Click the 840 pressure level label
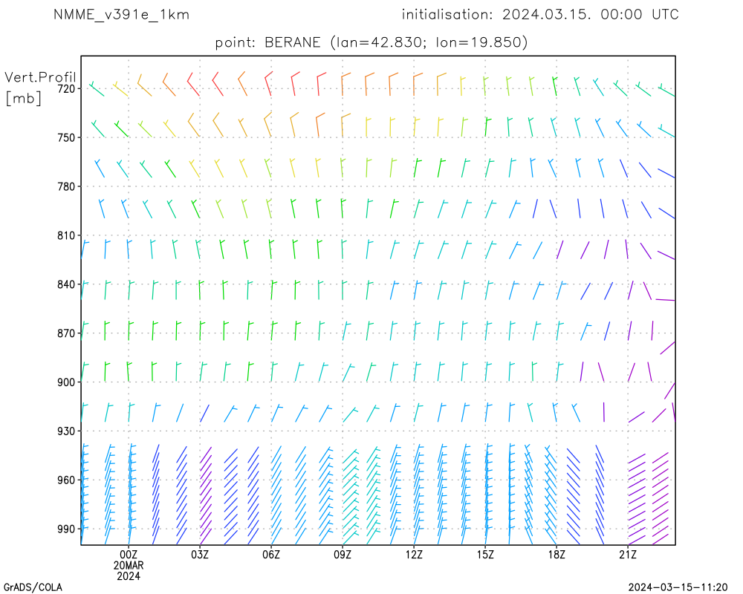The image size is (743, 594). 66,284
